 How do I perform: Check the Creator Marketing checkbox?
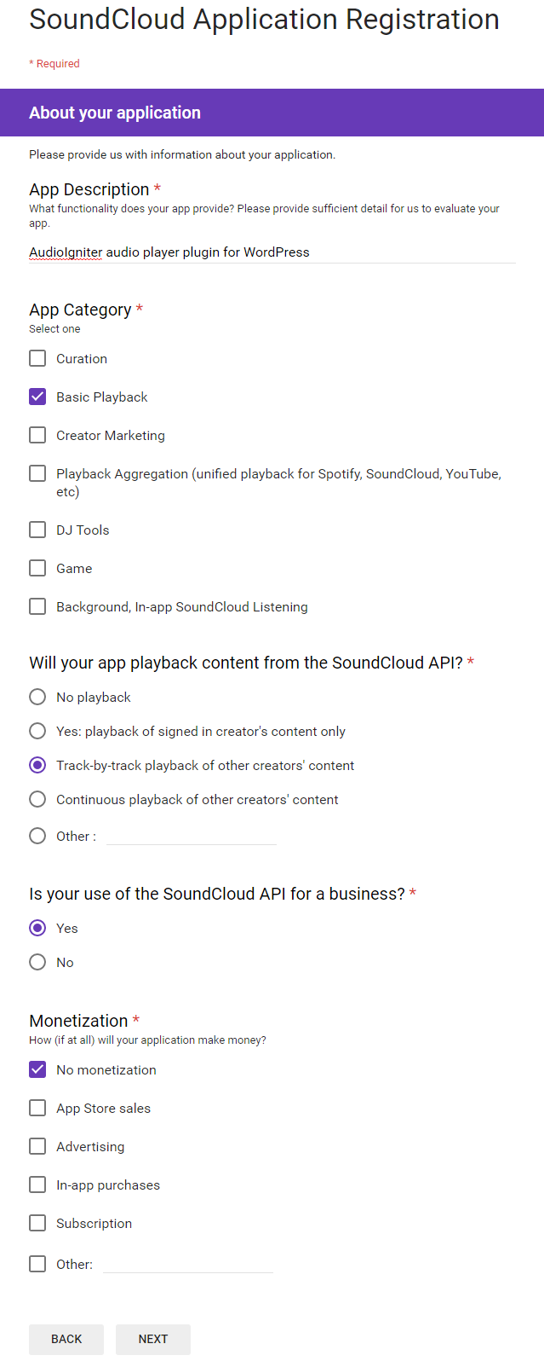37,435
